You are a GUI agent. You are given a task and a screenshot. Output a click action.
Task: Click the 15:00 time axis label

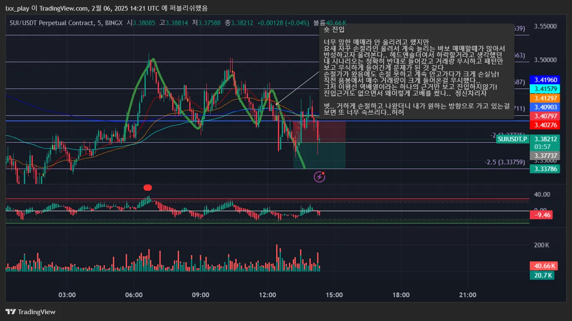[x=334, y=295]
